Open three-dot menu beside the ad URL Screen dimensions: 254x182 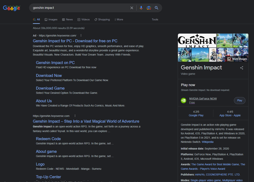81,35
